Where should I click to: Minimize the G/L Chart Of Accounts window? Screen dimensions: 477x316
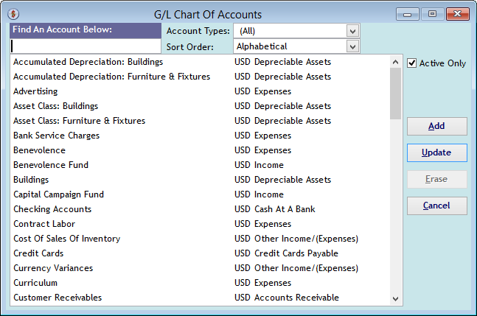tap(408, 14)
